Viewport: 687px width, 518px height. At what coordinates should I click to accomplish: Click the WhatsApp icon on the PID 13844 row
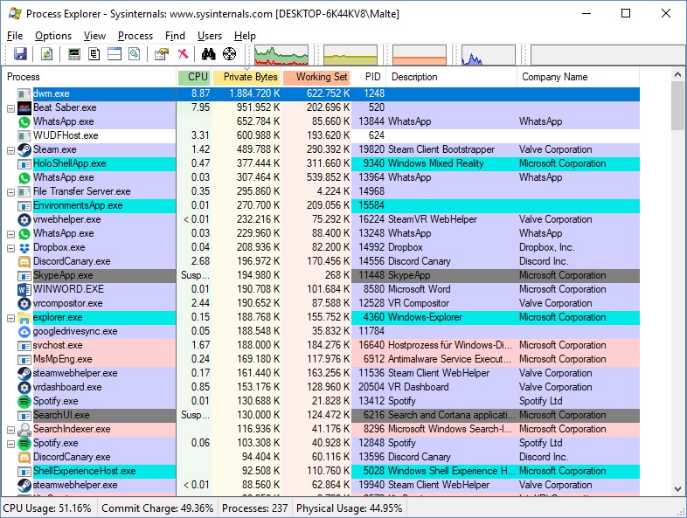point(24,121)
